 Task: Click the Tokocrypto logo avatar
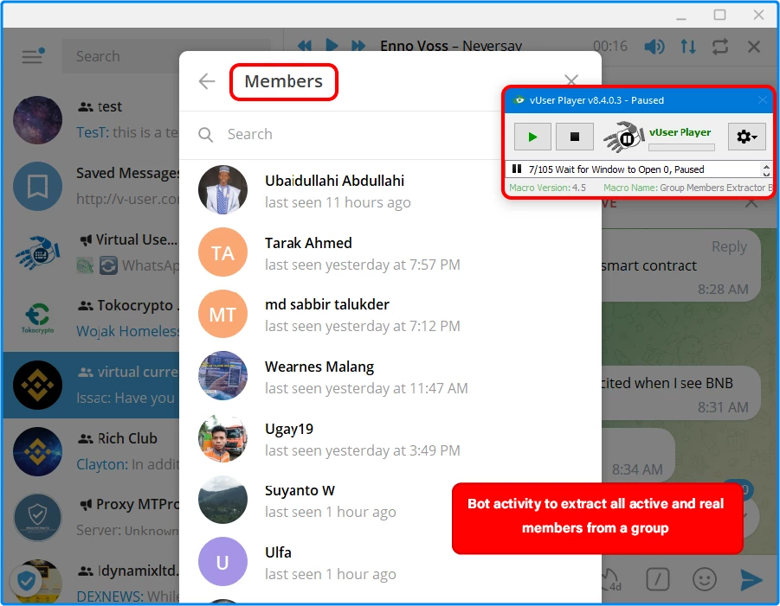point(38,319)
